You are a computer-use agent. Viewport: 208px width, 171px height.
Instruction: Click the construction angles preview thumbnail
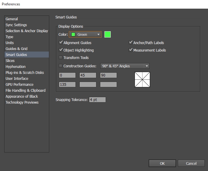[142, 80]
